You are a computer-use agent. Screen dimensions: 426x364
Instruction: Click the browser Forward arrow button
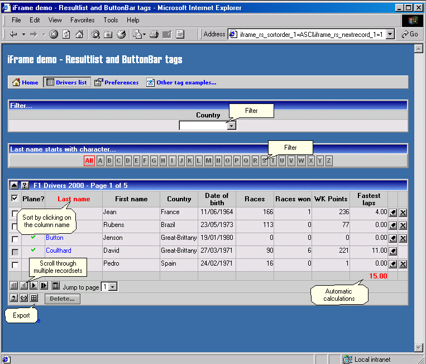click(33, 34)
